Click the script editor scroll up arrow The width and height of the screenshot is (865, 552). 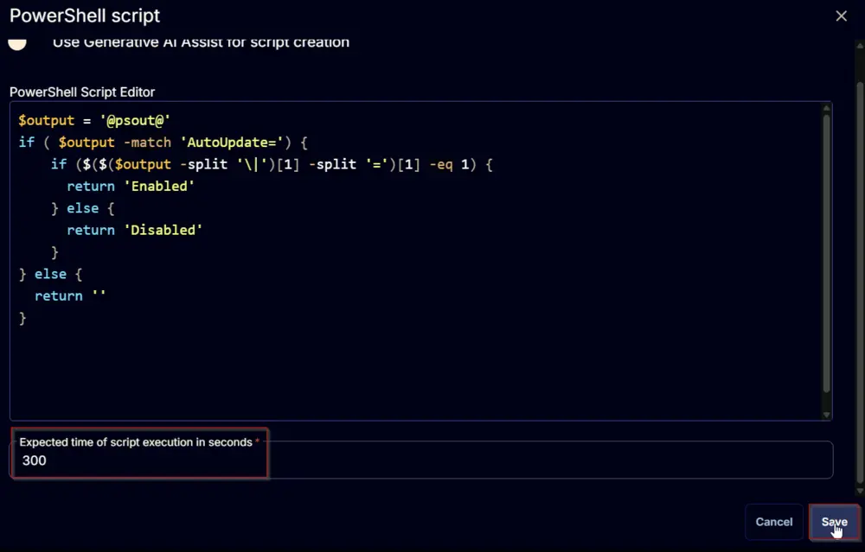pyautogui.click(x=826, y=108)
